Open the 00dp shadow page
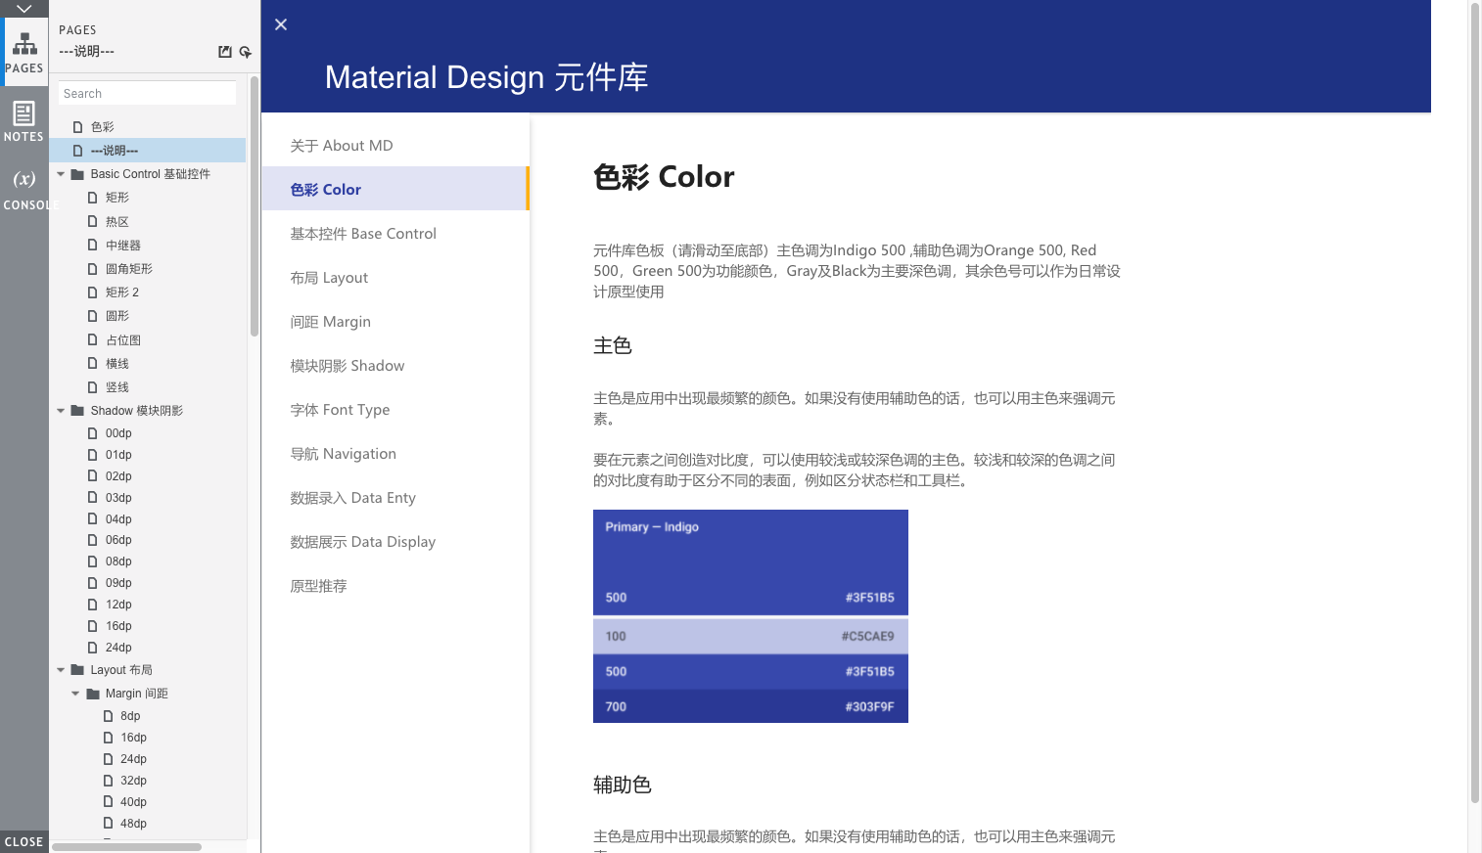This screenshot has width=1482, height=853. [x=117, y=433]
